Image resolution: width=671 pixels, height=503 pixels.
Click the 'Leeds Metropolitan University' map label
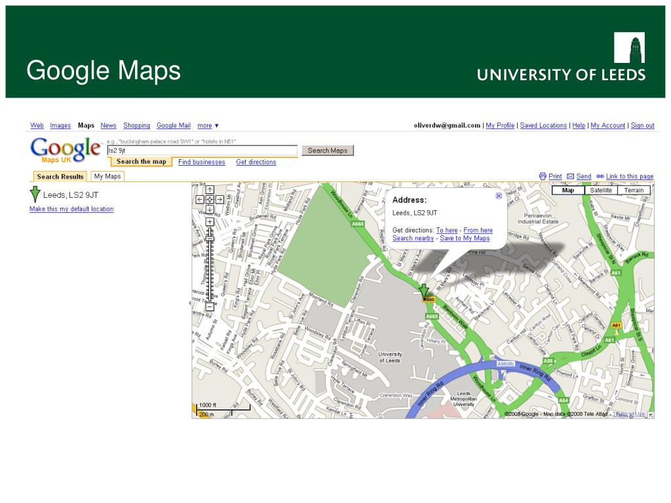click(463, 399)
